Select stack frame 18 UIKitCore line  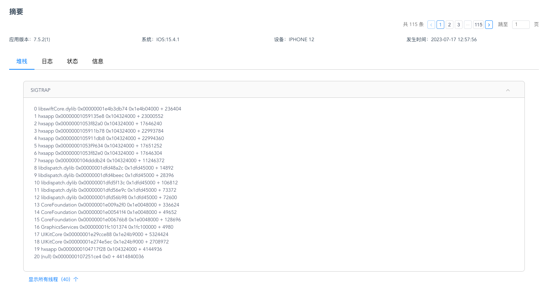coord(101,242)
